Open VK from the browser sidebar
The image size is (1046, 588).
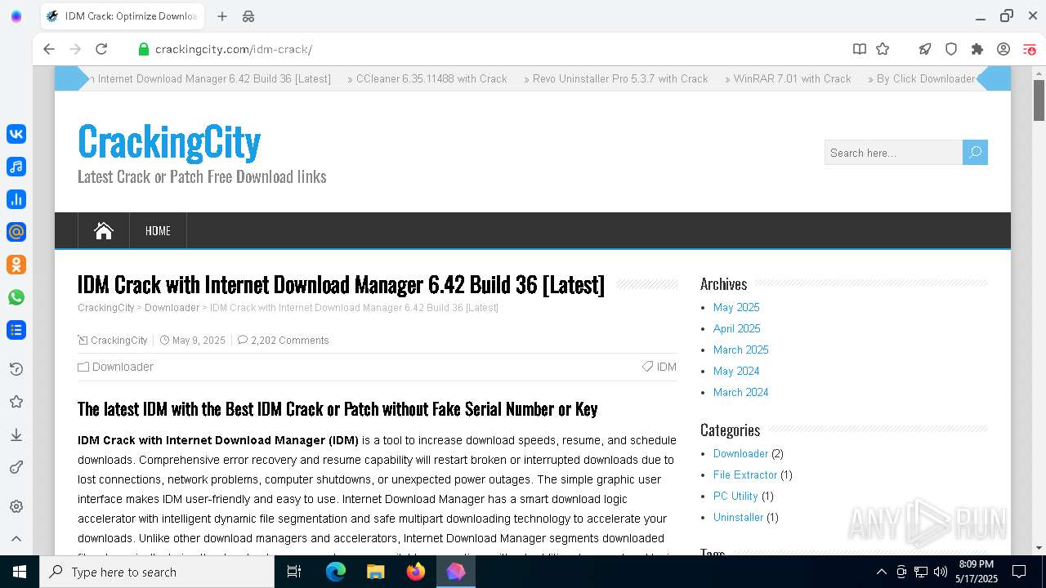16,134
